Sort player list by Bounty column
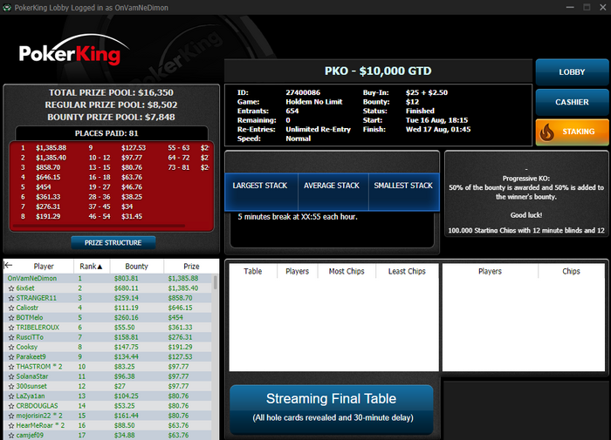 pos(136,266)
